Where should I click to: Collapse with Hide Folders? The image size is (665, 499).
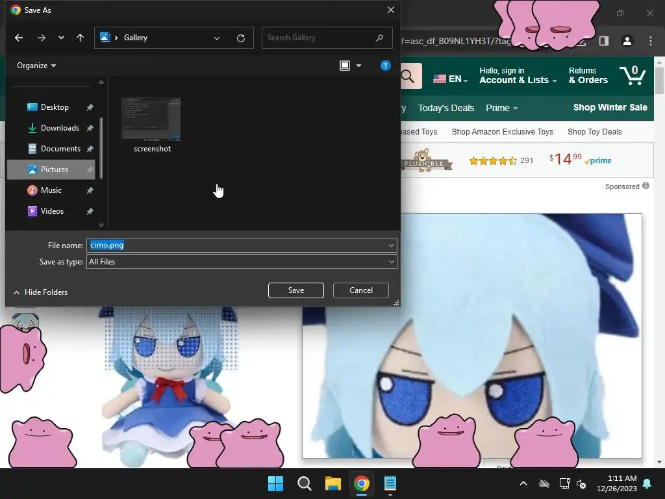click(x=41, y=292)
